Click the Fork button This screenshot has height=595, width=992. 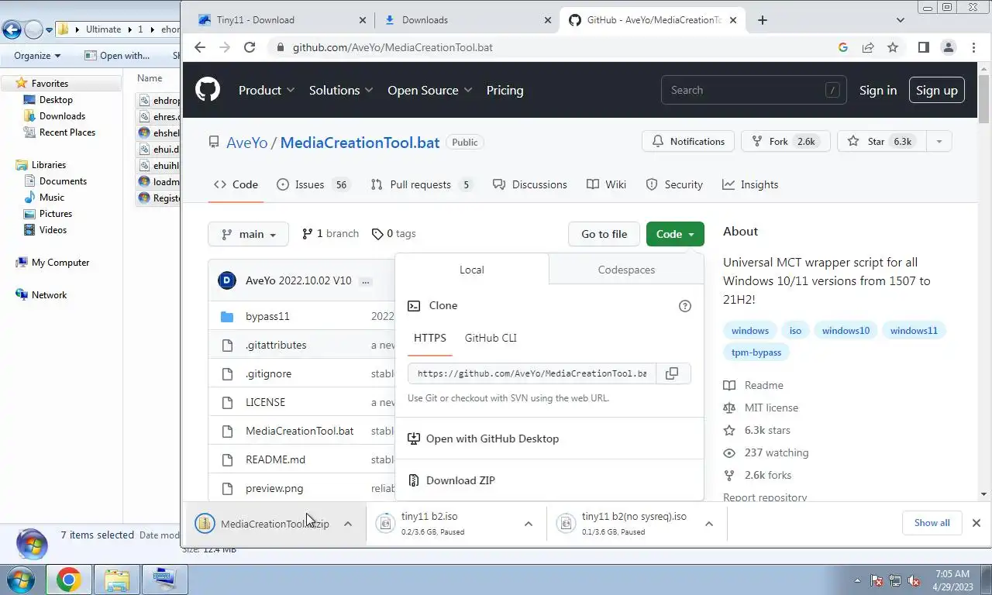[x=786, y=142]
